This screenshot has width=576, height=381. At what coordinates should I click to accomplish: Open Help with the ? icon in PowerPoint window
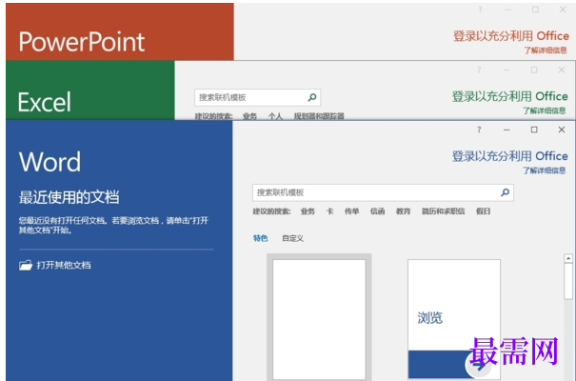[480, 10]
